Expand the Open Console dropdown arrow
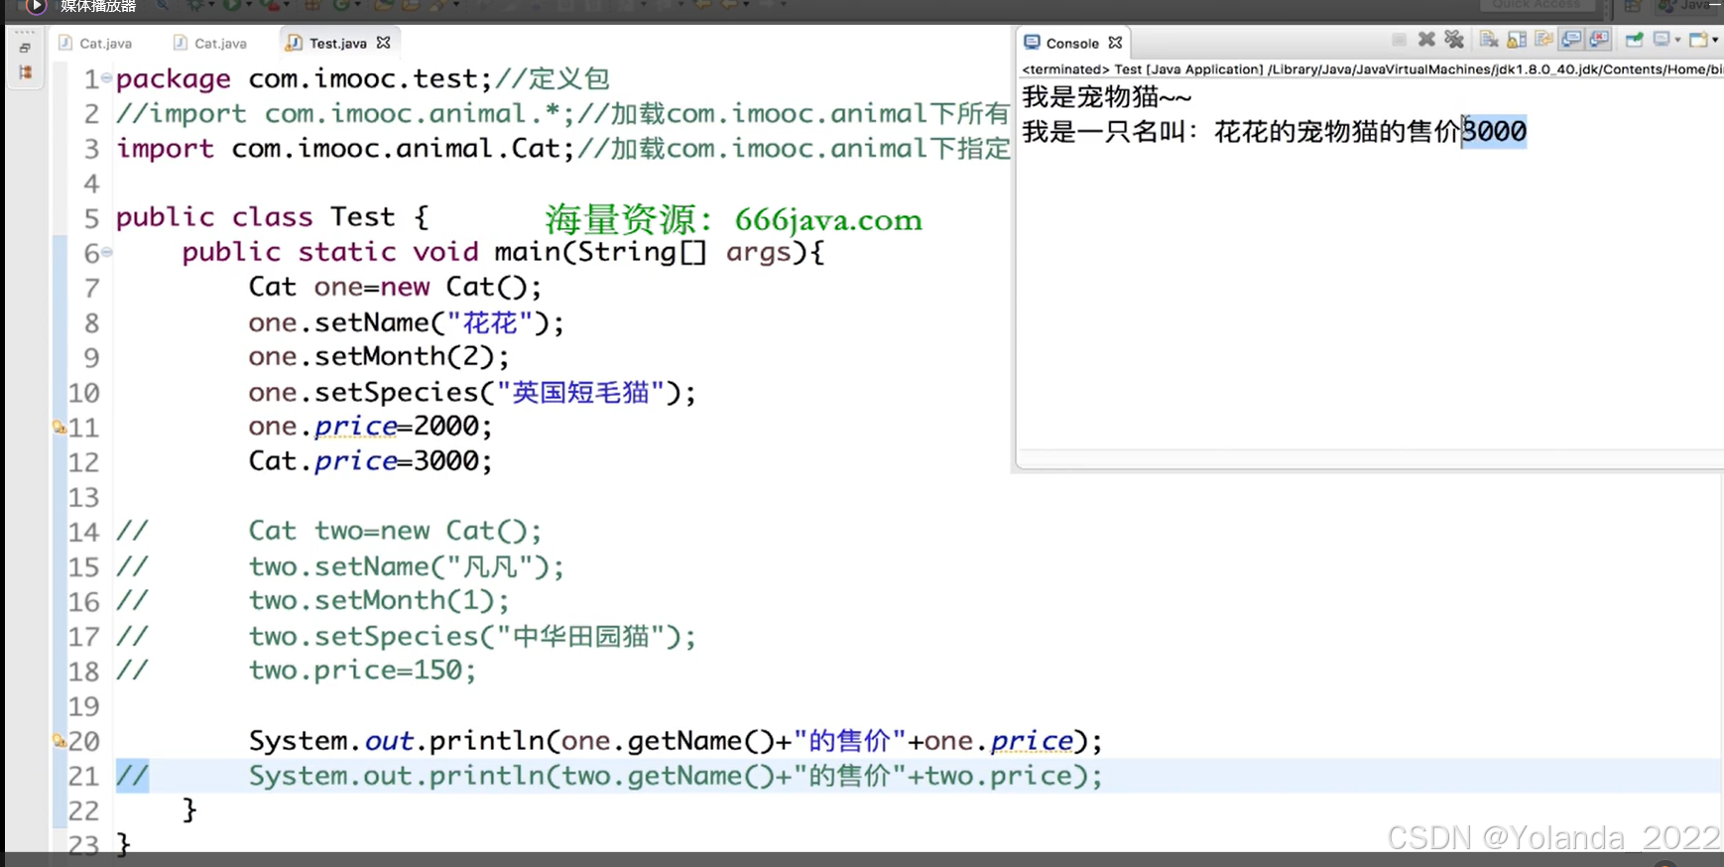The image size is (1724, 867). 1715,41
